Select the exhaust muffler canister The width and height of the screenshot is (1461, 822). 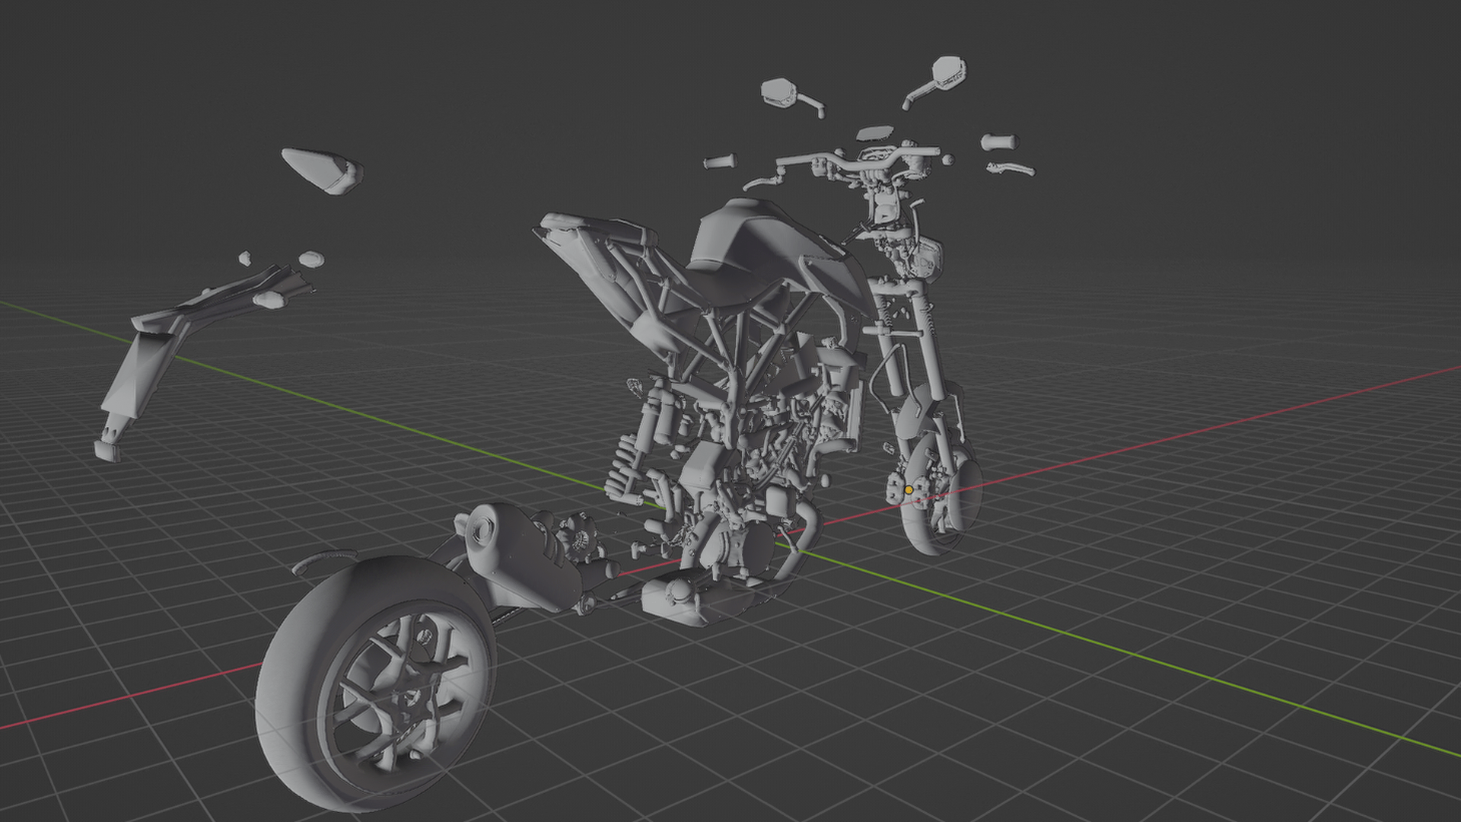525,556
